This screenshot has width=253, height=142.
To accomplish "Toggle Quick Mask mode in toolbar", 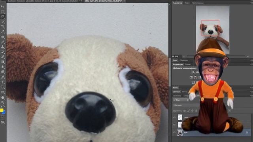I will coord(3,117).
